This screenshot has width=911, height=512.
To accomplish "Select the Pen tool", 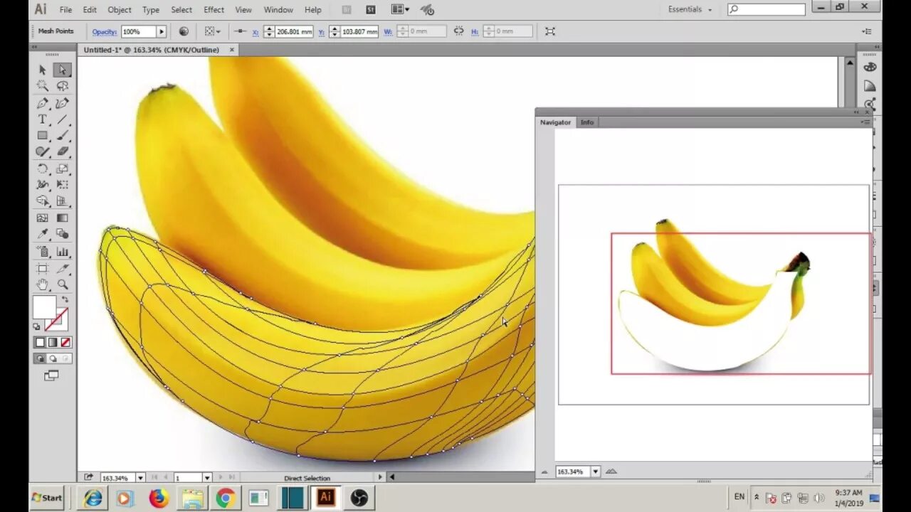I will 43,103.
